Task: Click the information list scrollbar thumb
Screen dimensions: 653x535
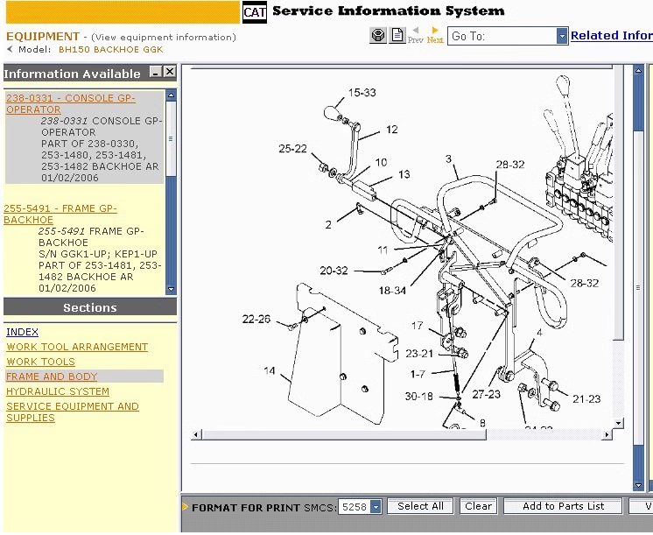Action: pyautogui.click(x=171, y=138)
